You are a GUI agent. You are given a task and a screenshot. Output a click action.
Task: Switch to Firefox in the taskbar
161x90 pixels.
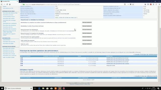click(x=60, y=88)
